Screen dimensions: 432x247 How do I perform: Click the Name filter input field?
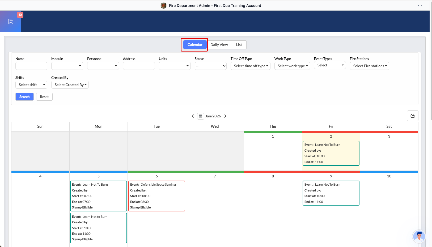(x=31, y=66)
